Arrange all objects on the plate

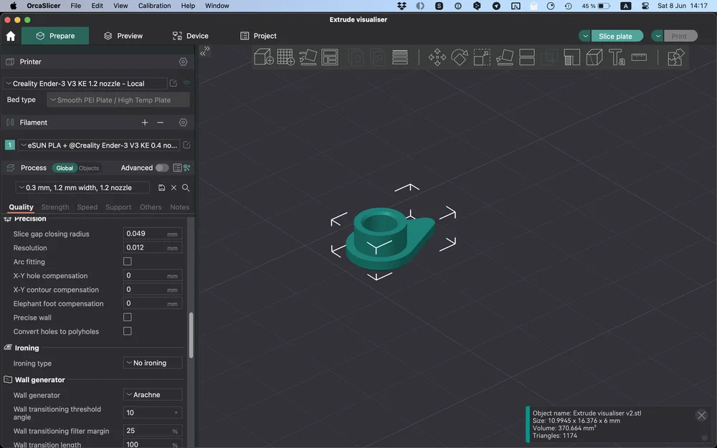[329, 57]
